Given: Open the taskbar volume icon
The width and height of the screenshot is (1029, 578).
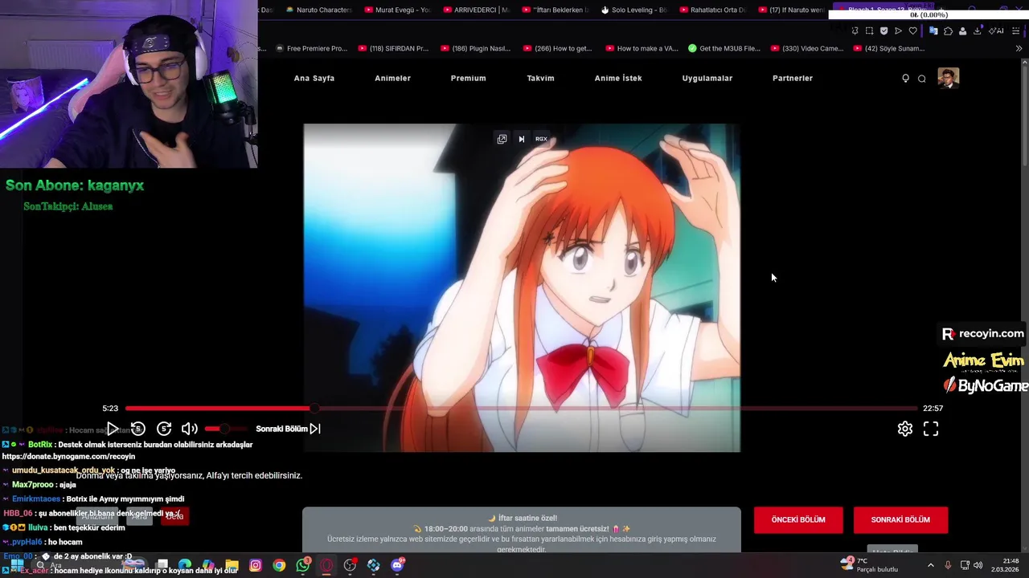Looking at the screenshot, I should [978, 565].
